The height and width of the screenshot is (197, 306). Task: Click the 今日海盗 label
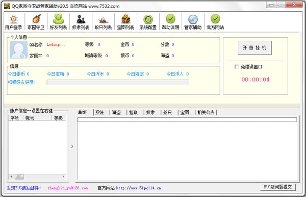pos(135,74)
